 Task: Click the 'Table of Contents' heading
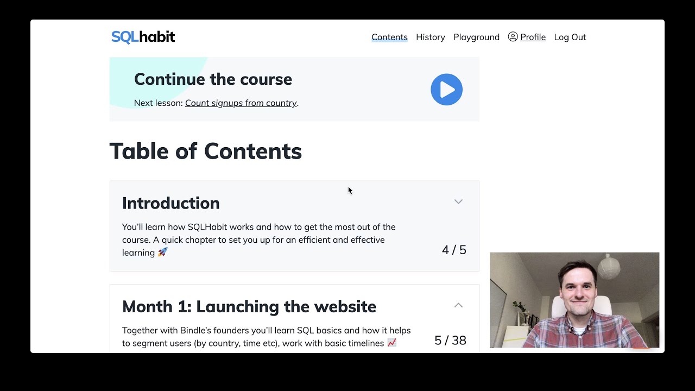coord(205,151)
